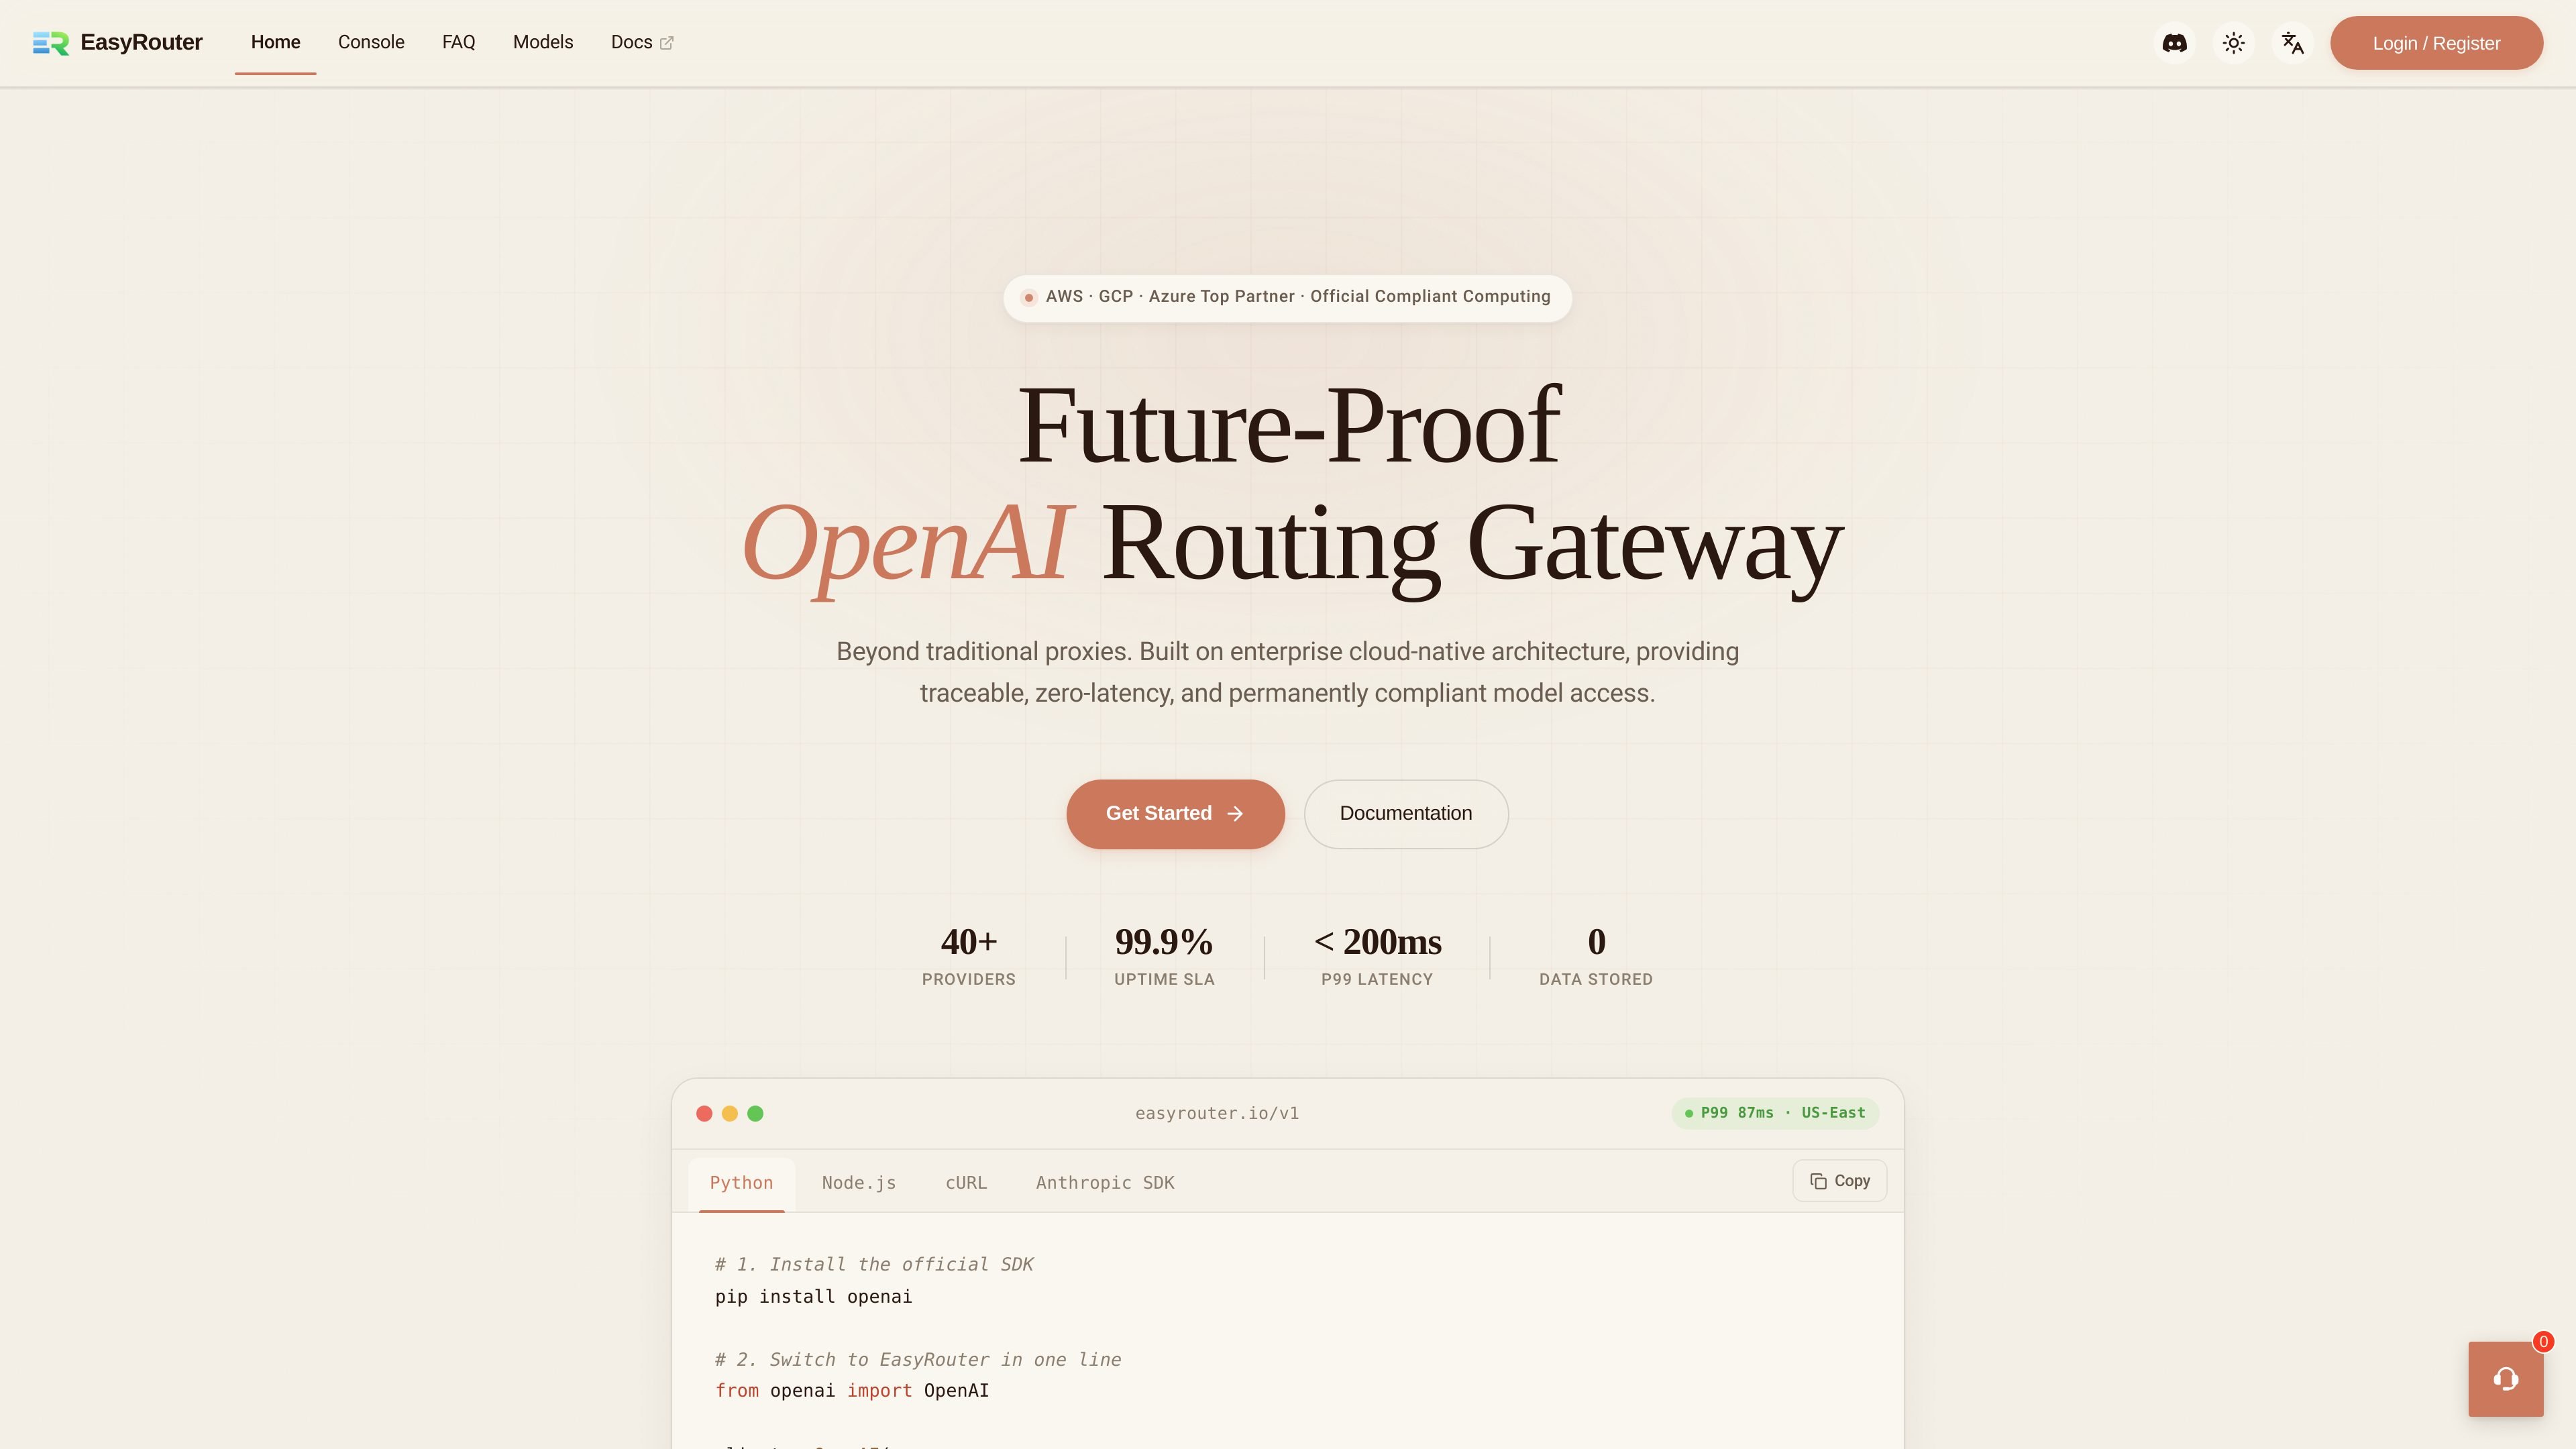
Task: Open the Models nav item
Action: [543, 42]
